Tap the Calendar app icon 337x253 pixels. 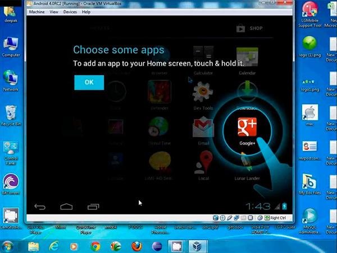point(247,57)
